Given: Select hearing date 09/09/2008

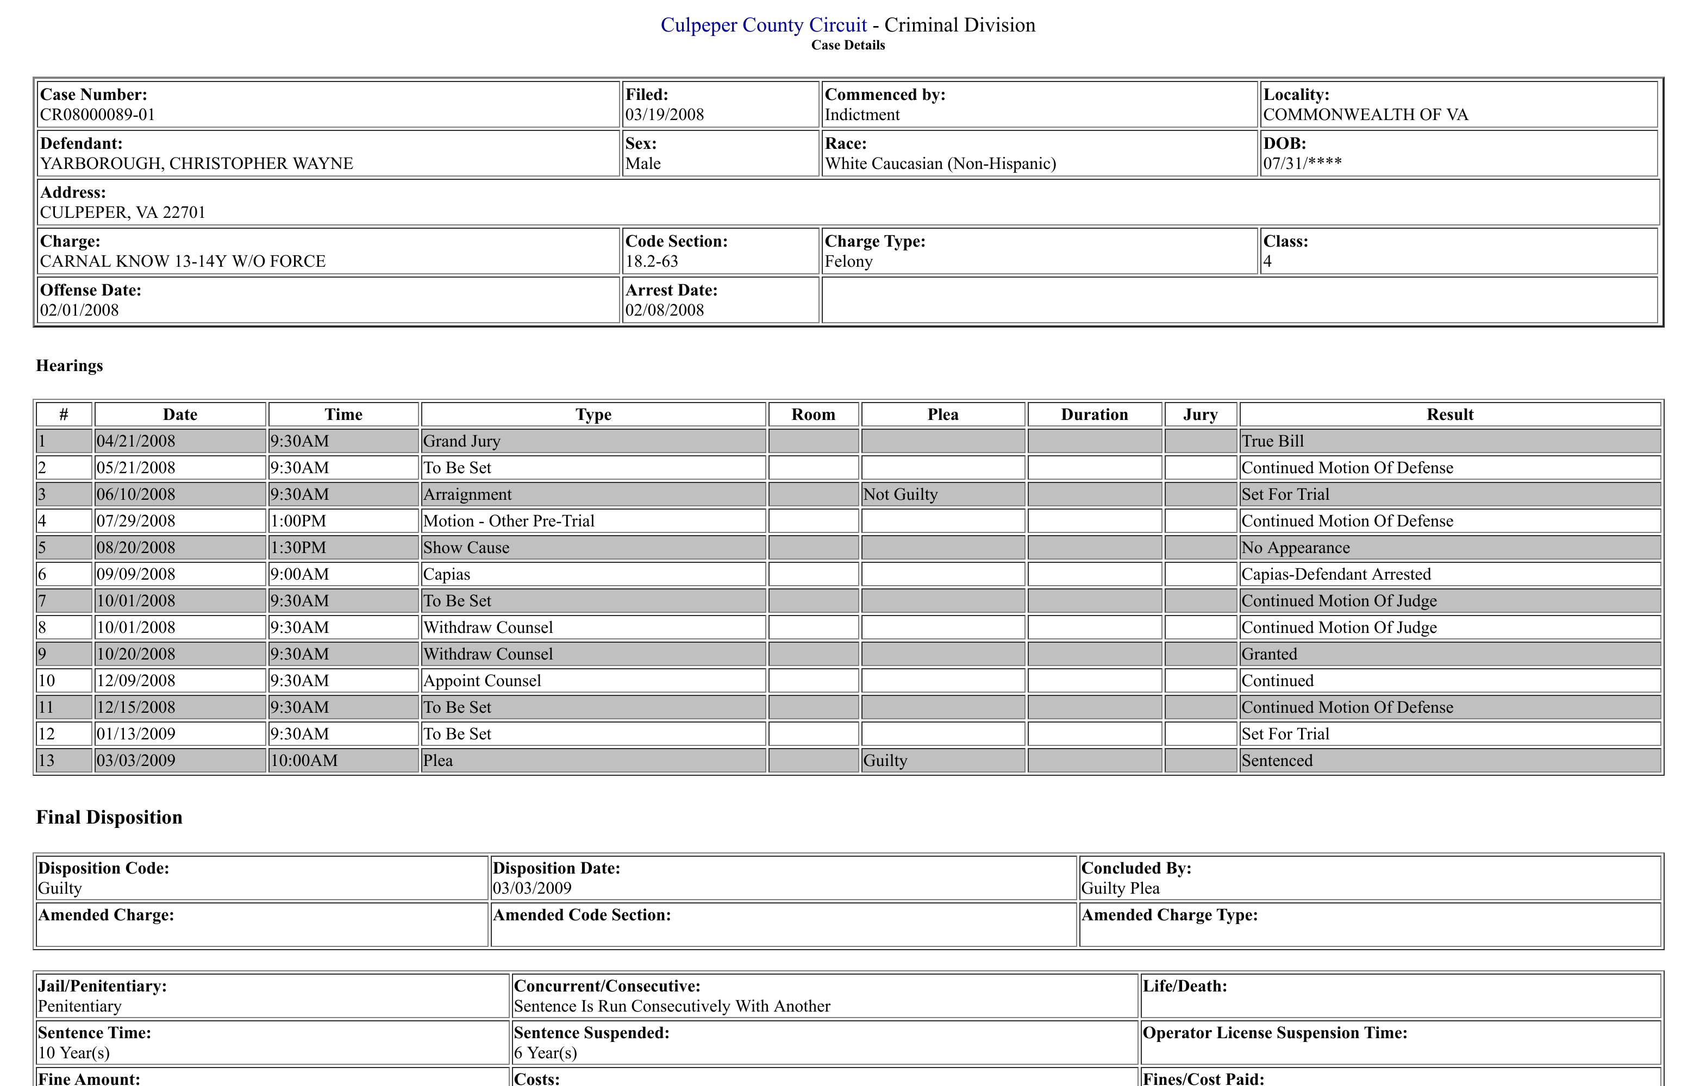Looking at the screenshot, I should click(135, 574).
